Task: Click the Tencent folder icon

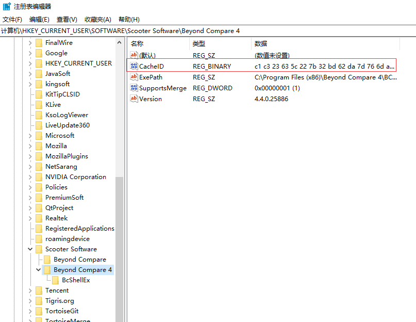Action: pyautogui.click(x=39, y=291)
